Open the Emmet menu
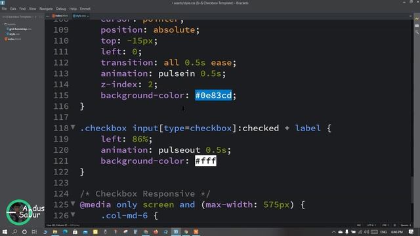This screenshot has height=236, width=420. click(x=85, y=9)
